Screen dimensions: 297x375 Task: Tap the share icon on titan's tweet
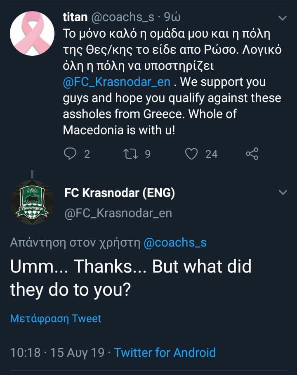pos(252,154)
